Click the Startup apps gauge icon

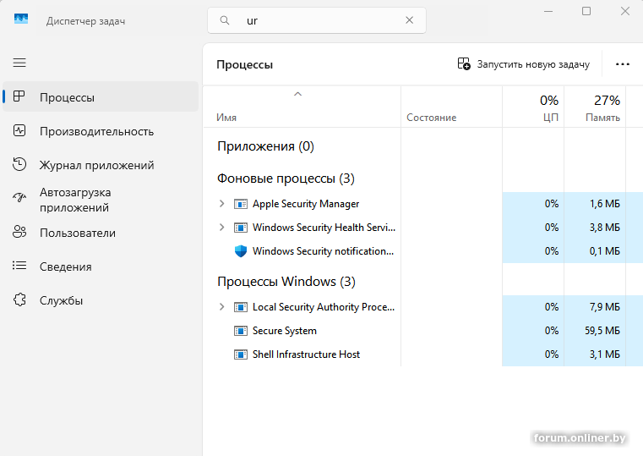[20, 199]
